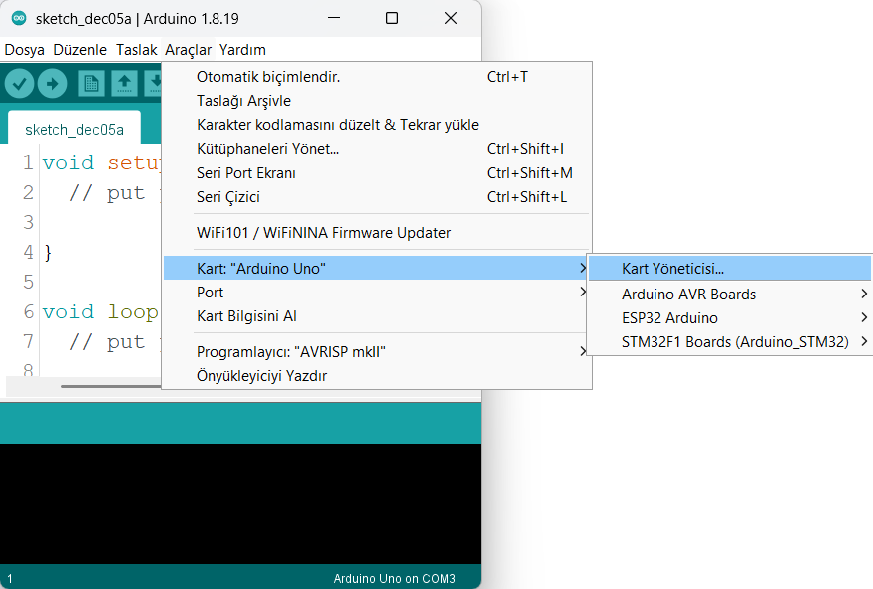Click the Verify checkmark toolbar icon
Image resolution: width=873 pixels, height=589 pixels.
(20, 83)
